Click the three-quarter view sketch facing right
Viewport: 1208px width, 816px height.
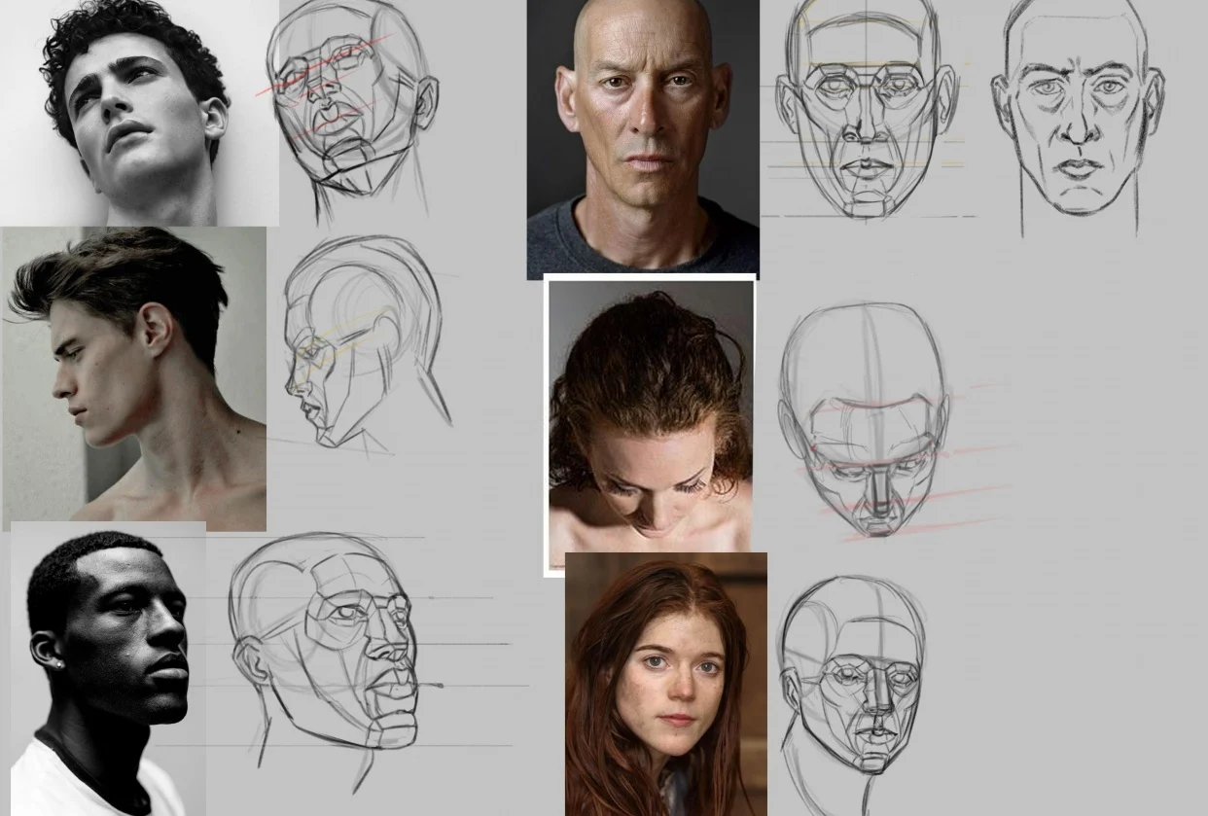click(331, 652)
